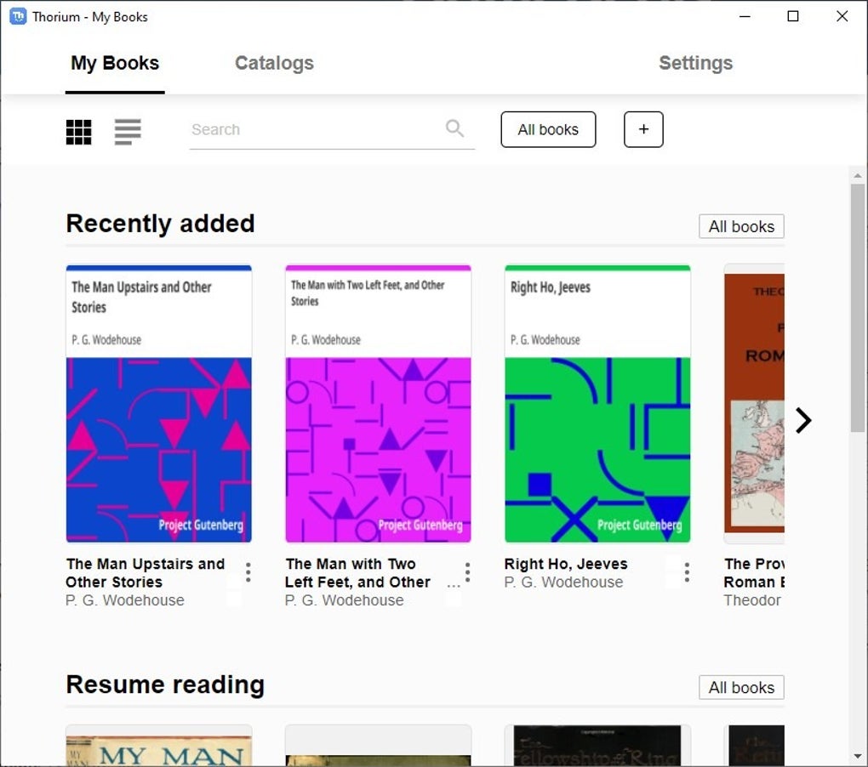Open menu for Right Ho, Jeeves
868x767 pixels.
pyautogui.click(x=687, y=572)
